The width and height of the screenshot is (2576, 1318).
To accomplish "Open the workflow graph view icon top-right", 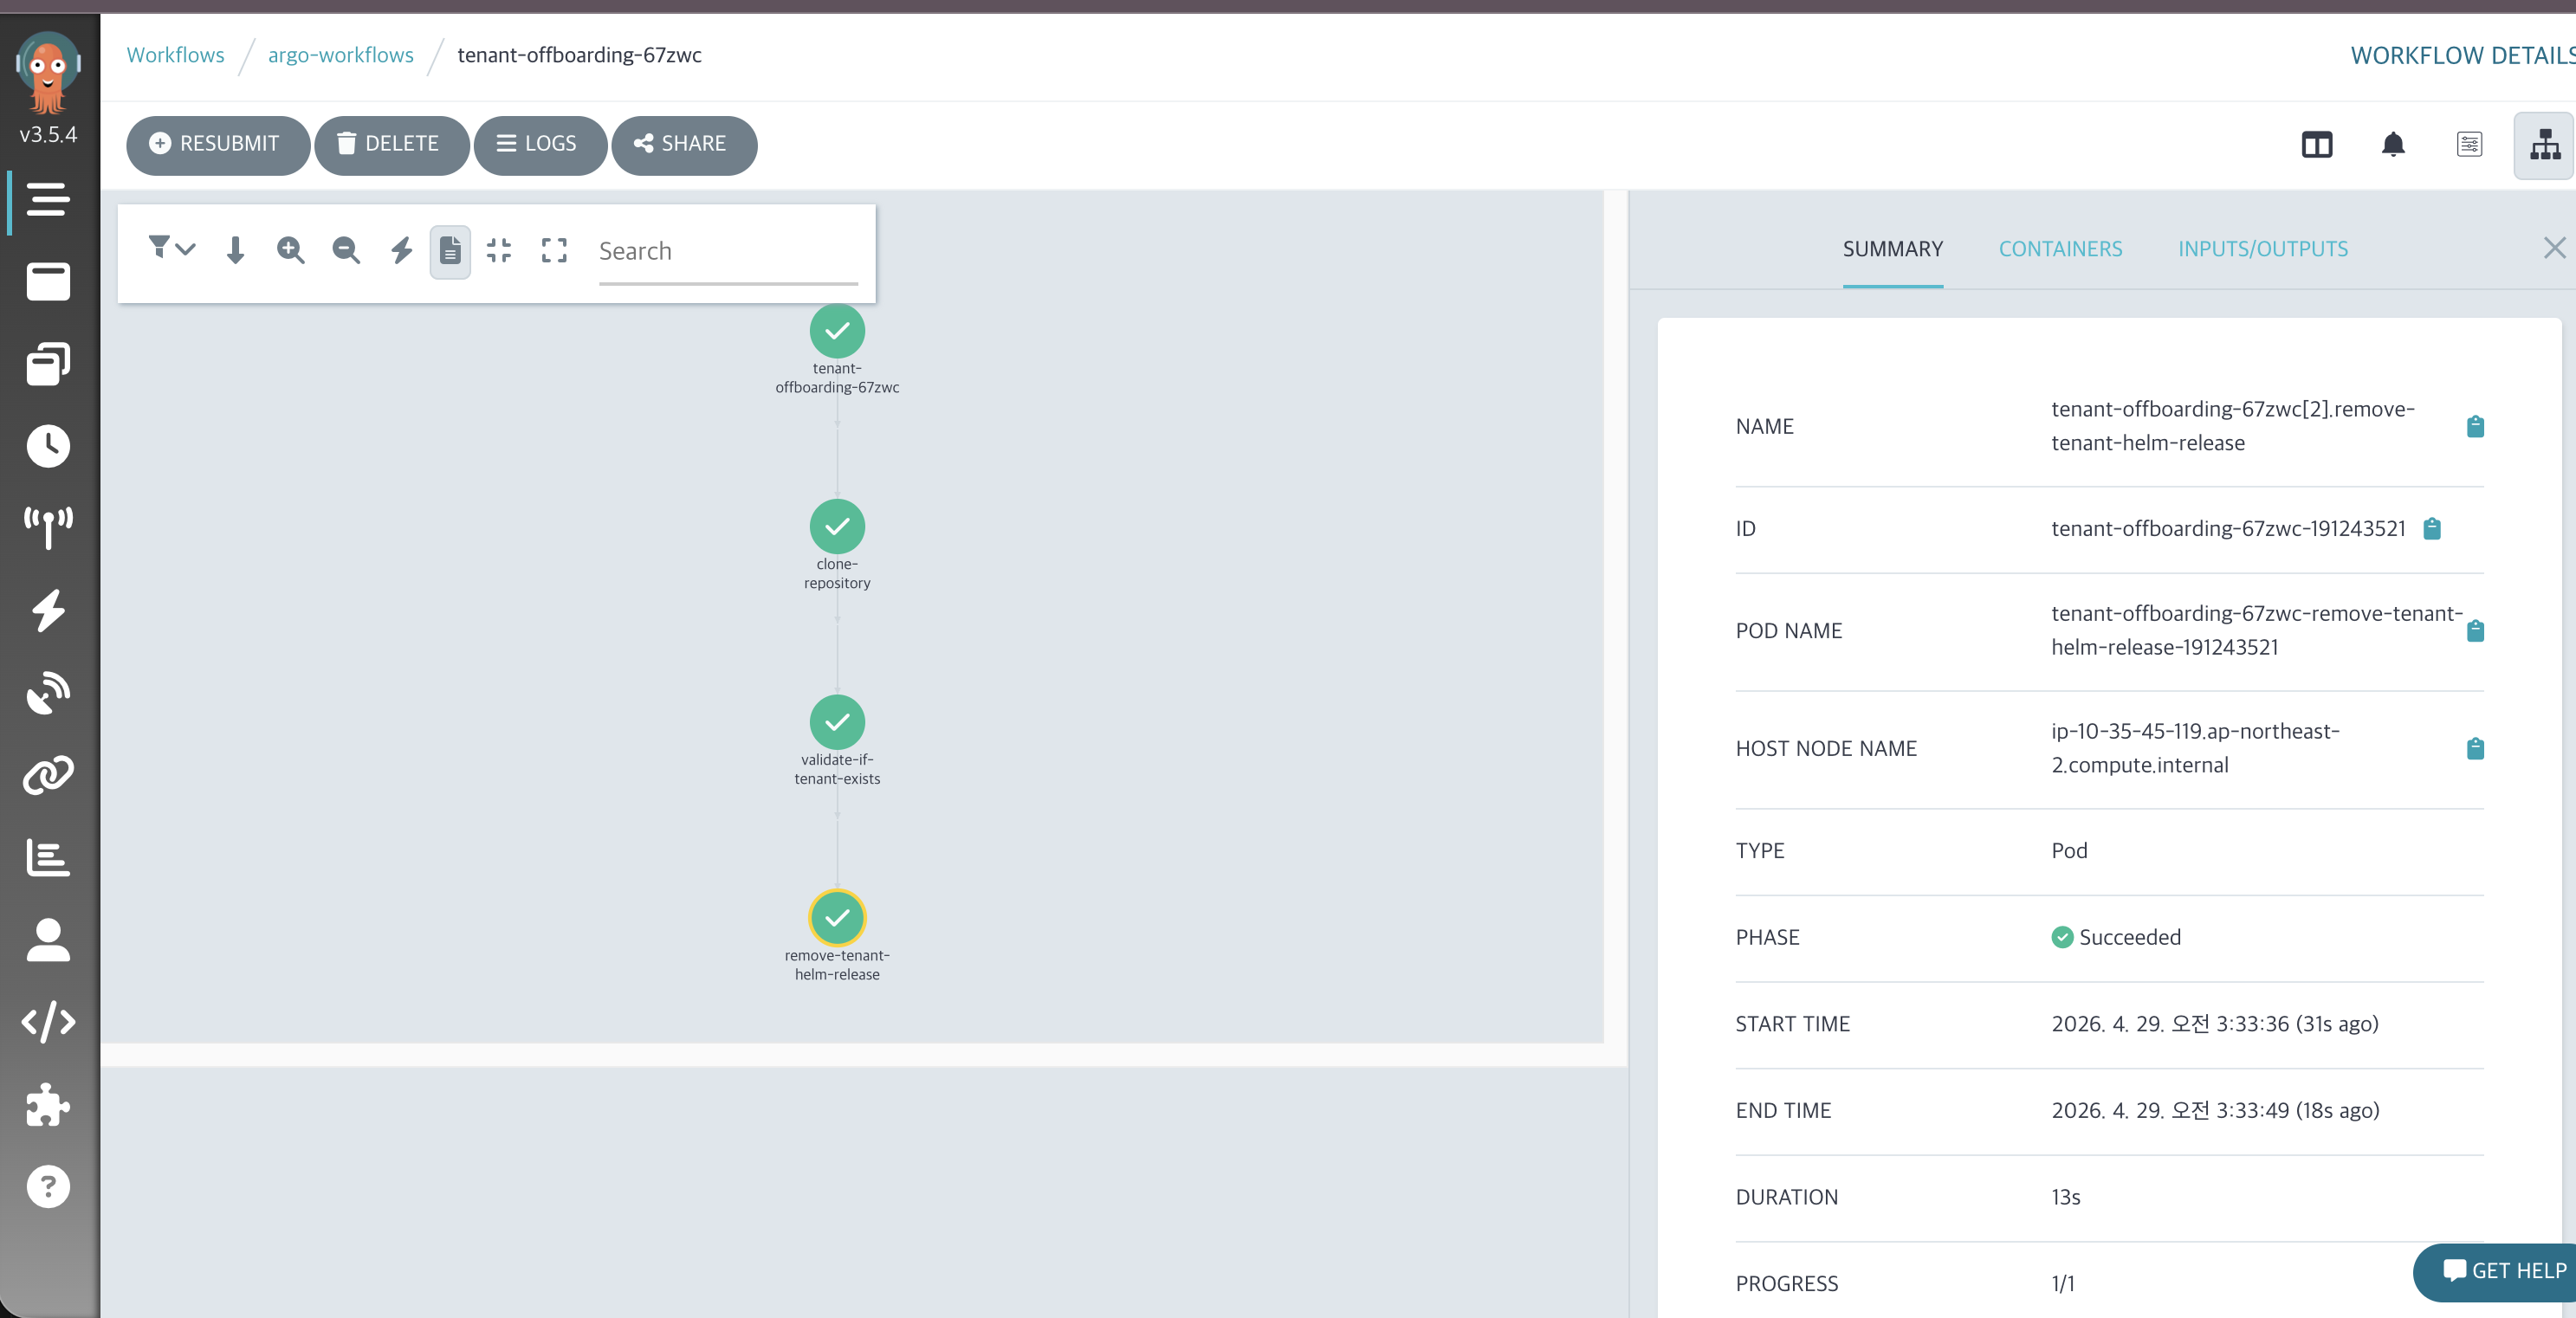I will [2544, 146].
